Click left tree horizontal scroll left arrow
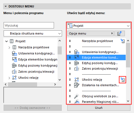 pos(6,84)
